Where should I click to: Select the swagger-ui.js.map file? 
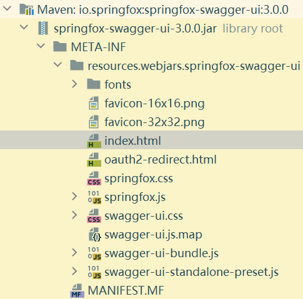click(x=153, y=235)
